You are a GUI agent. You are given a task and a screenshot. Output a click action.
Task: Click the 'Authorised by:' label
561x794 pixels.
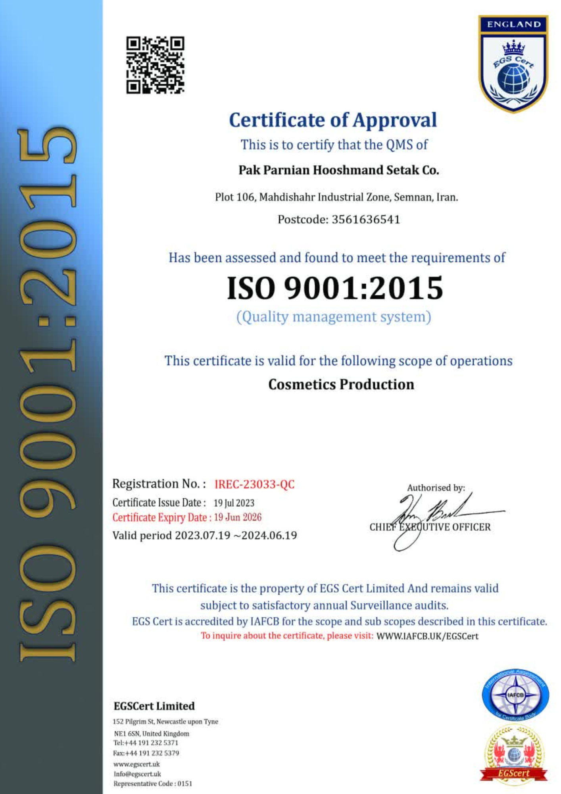436,488
